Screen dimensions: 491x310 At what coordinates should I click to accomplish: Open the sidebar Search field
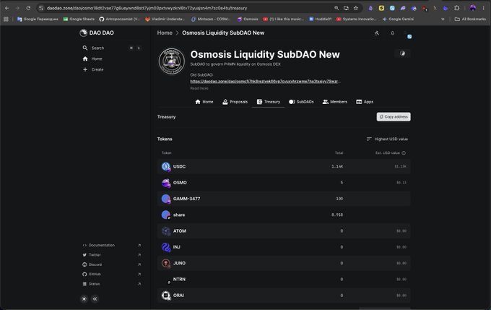(x=111, y=48)
